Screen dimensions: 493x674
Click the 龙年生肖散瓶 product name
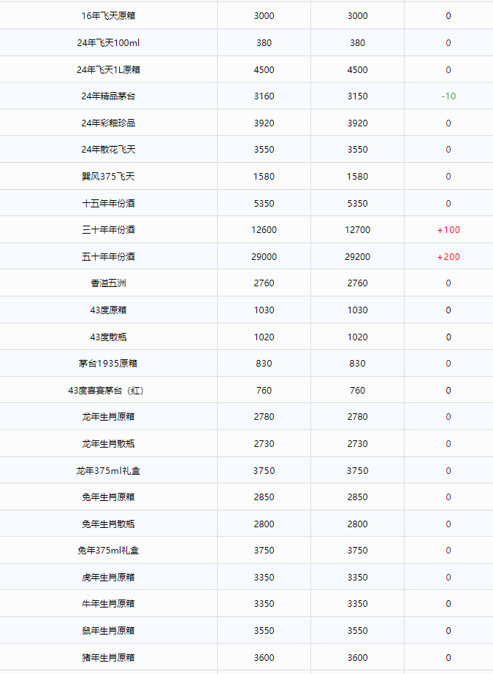point(108,443)
